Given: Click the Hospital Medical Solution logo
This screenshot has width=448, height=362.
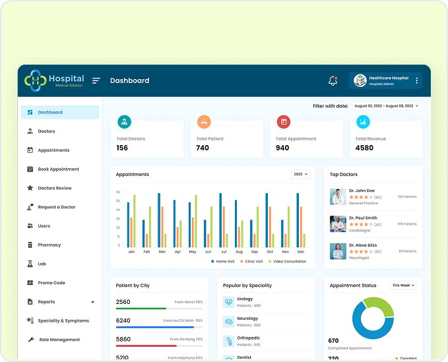Looking at the screenshot, I should click(x=54, y=80).
